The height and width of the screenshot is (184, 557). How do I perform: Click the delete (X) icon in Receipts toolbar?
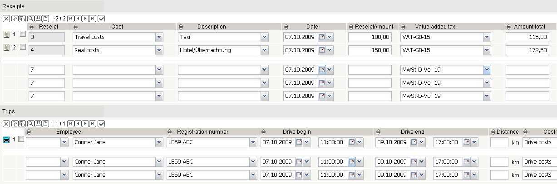(6, 19)
